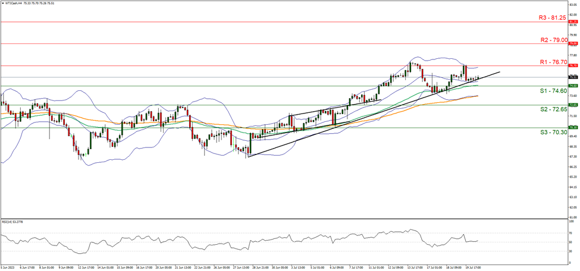
Task: Click the green 72.65 price tag on axis
Action: pyautogui.click(x=573, y=105)
